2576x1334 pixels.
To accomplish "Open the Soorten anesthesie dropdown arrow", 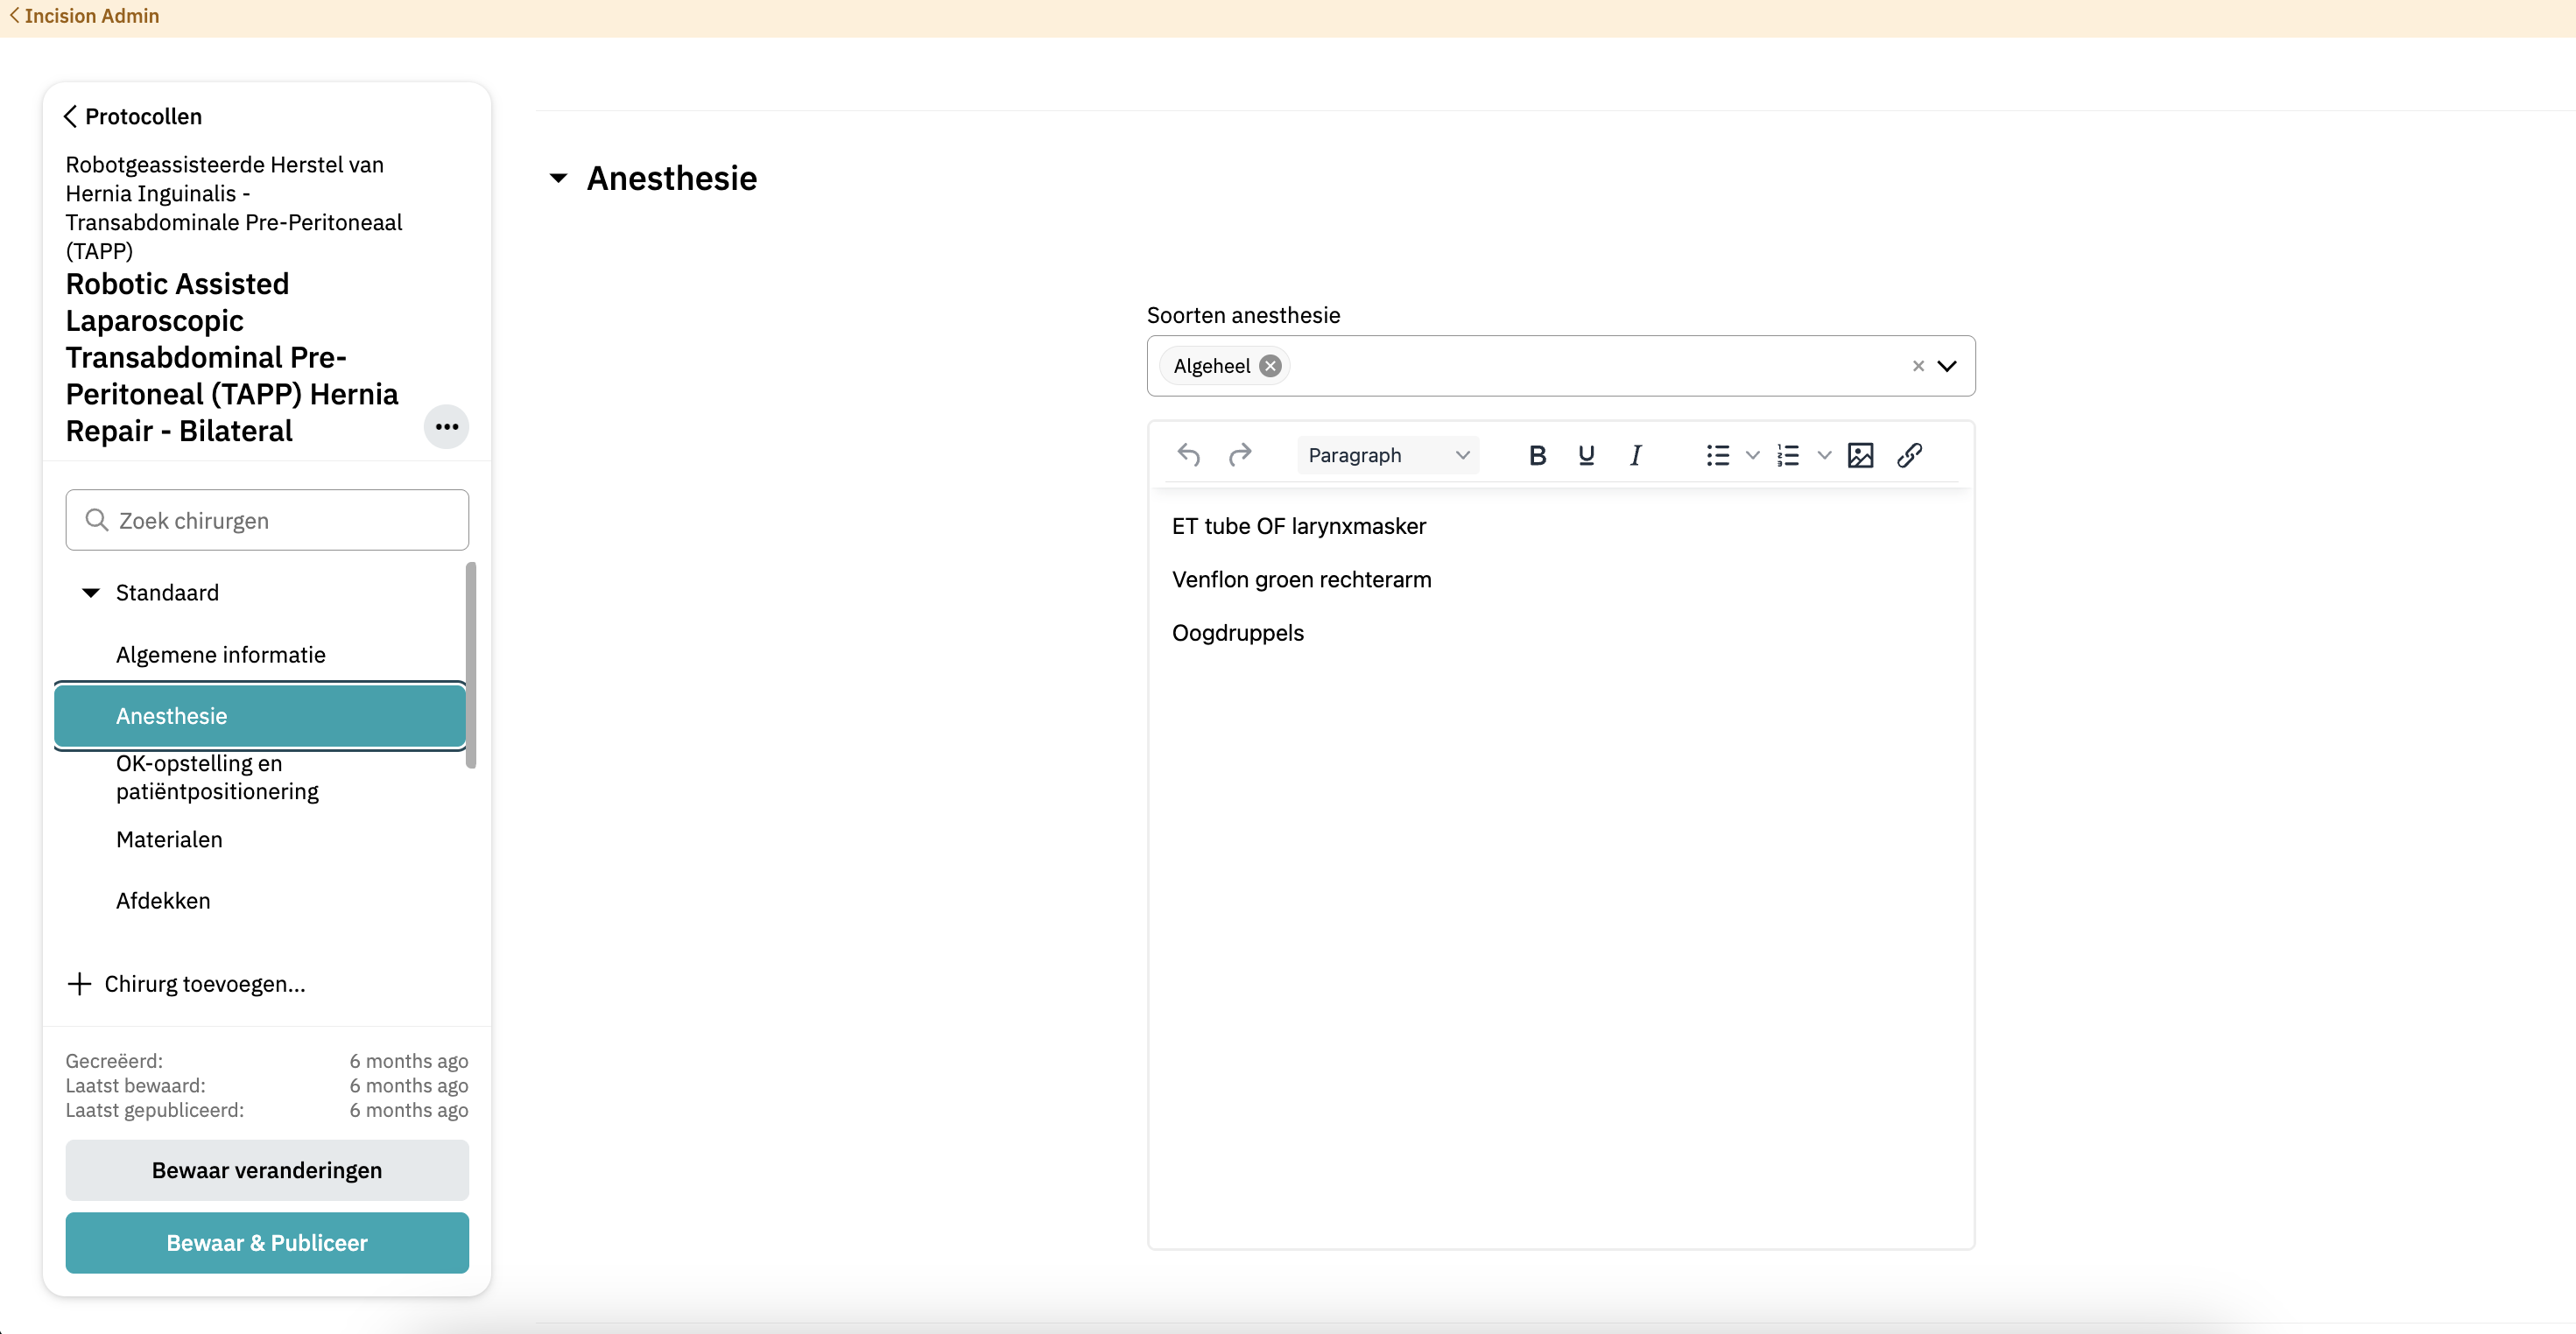I will tap(1947, 366).
